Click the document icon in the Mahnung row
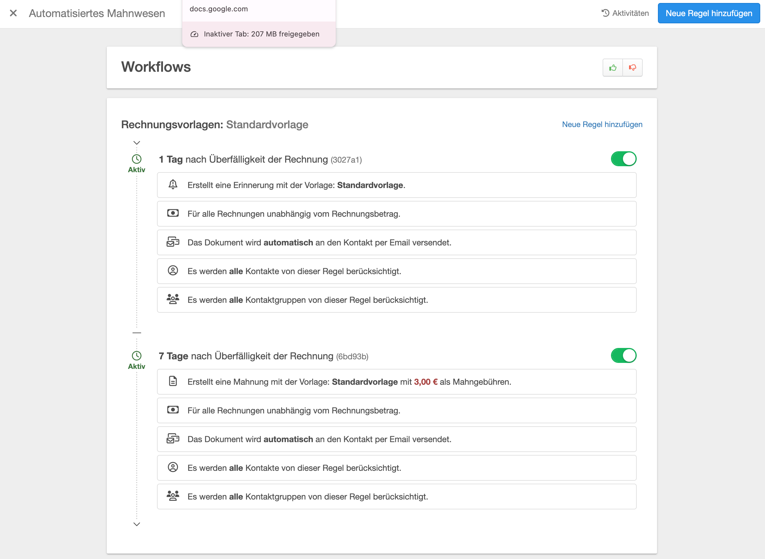The height and width of the screenshot is (559, 765). coord(173,381)
